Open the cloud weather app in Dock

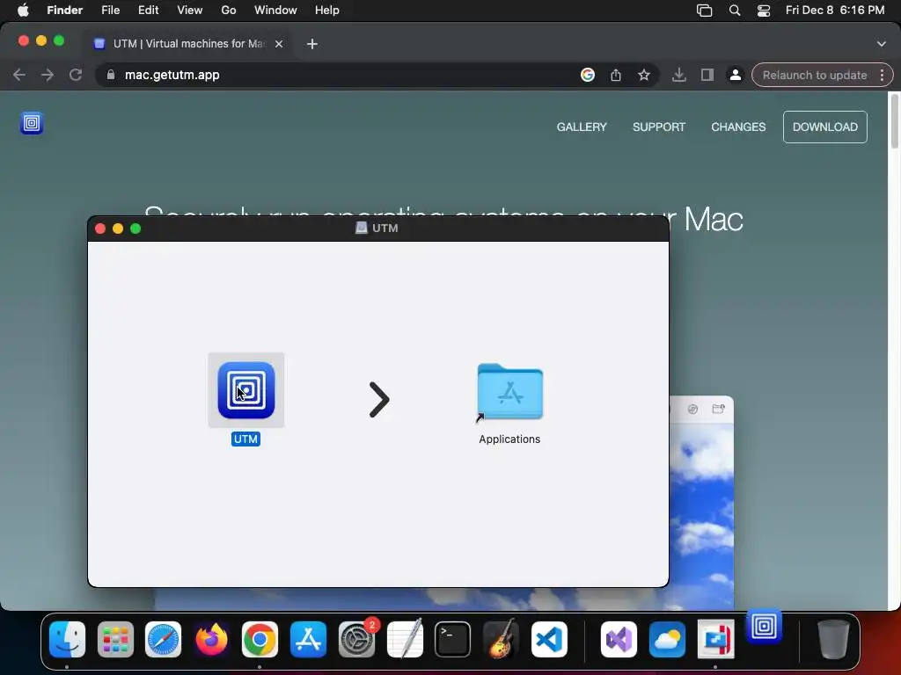(667, 640)
